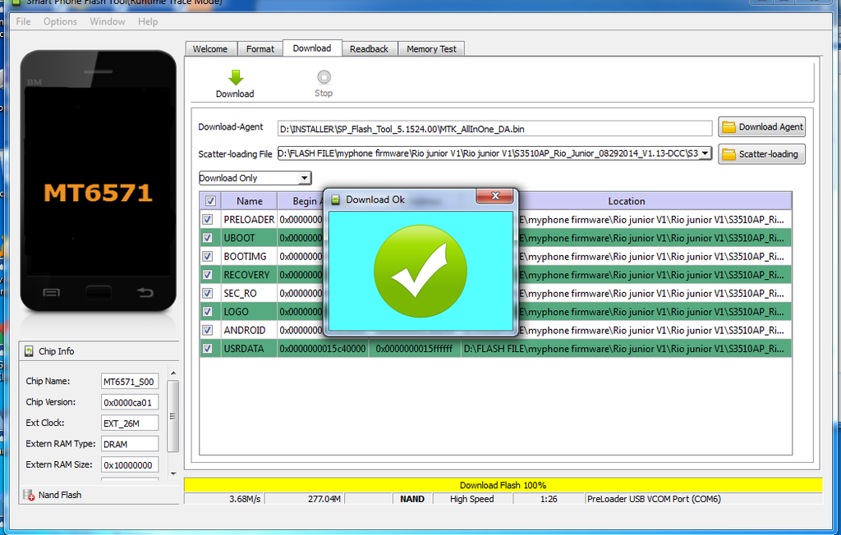Image resolution: width=841 pixels, height=535 pixels.
Task: Click the phone Home button graphic
Action: click(x=99, y=292)
